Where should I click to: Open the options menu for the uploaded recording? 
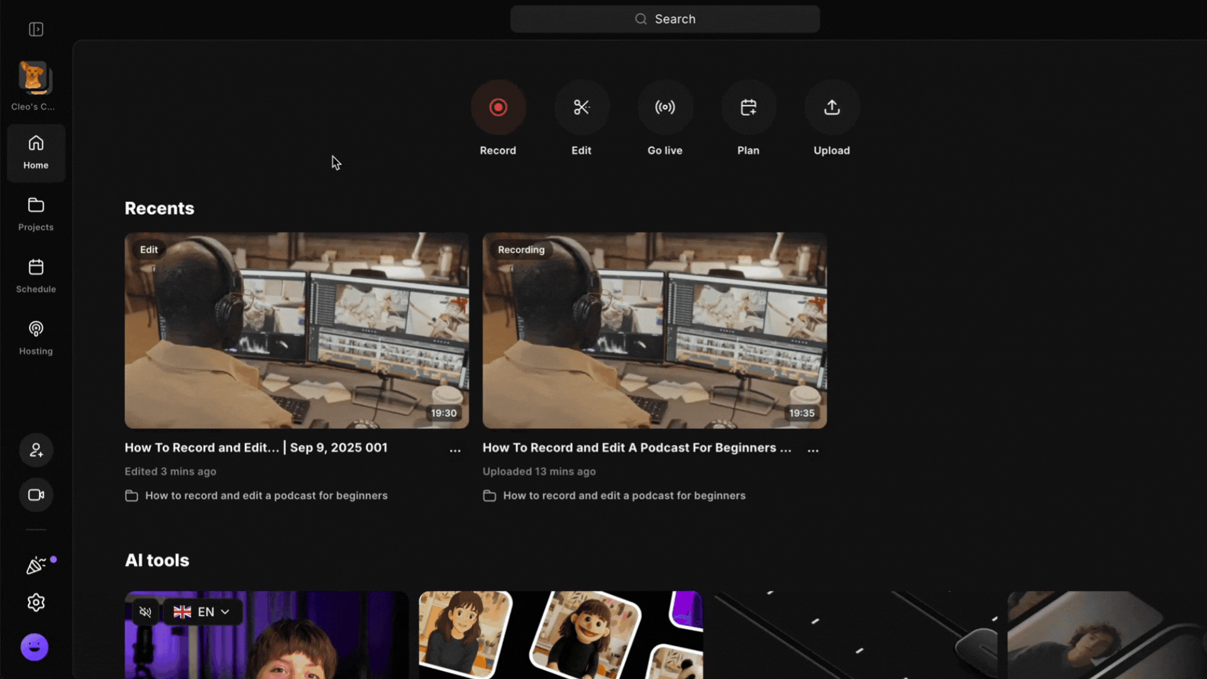click(813, 450)
